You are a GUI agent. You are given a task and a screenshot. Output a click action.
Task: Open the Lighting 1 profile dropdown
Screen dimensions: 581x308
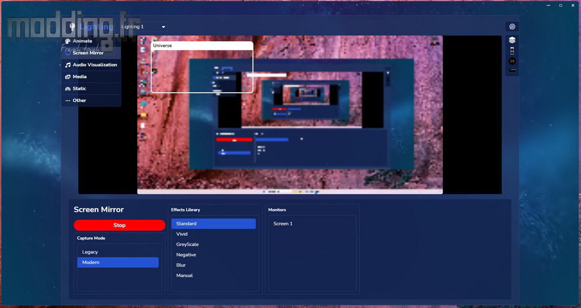coord(144,27)
